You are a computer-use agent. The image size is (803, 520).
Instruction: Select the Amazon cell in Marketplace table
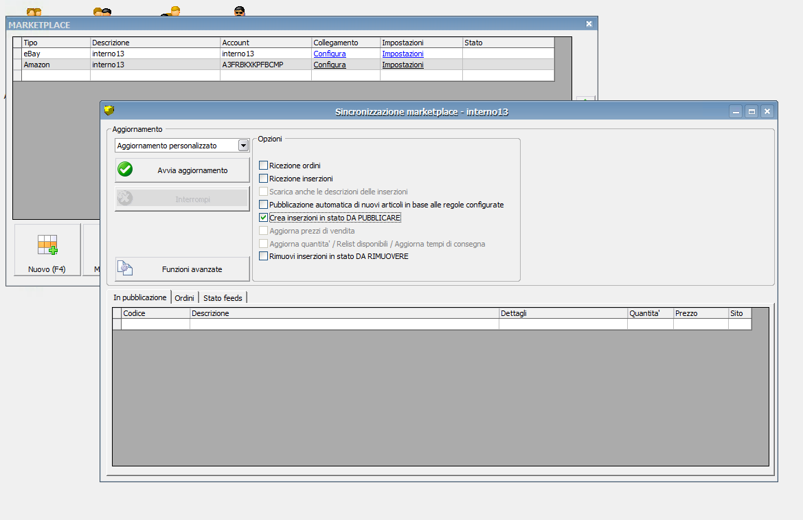(x=56, y=65)
